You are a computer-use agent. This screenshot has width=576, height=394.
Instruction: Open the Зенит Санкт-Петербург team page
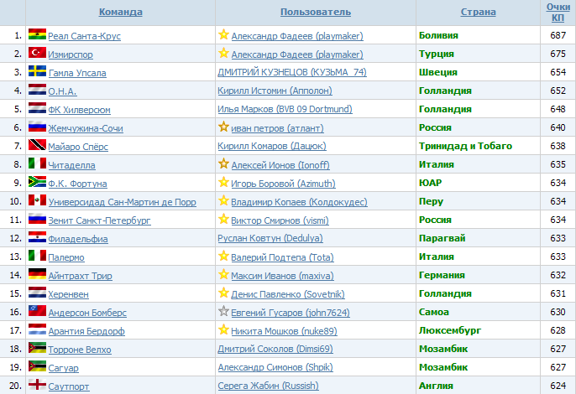(100, 220)
